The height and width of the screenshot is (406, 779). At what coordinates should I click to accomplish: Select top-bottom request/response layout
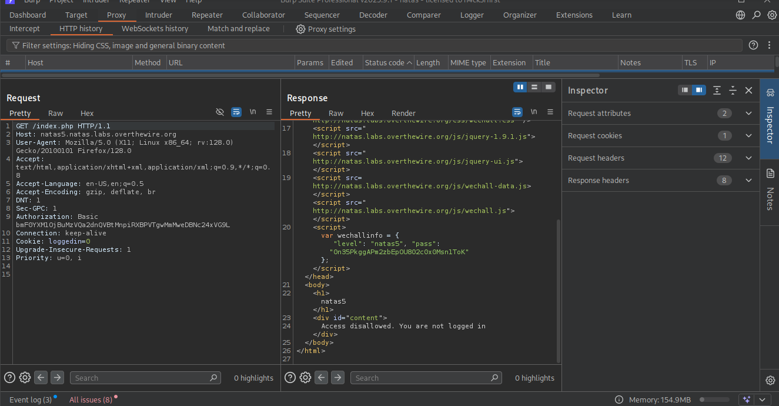[x=534, y=87]
